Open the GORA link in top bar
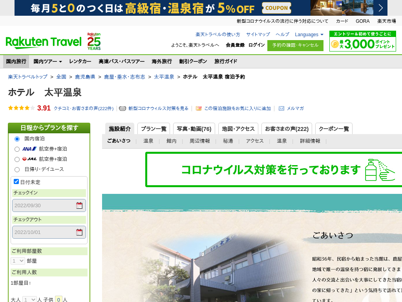Screen dimensions: 402x302 [362, 21]
